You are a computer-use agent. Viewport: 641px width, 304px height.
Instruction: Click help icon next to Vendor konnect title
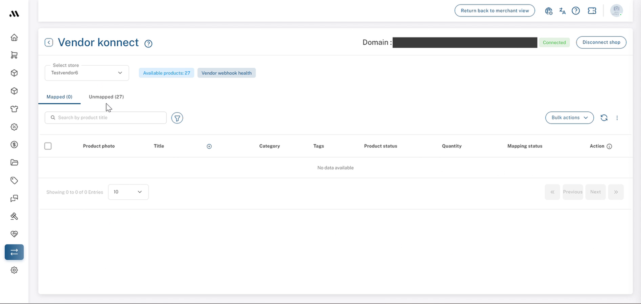click(148, 44)
